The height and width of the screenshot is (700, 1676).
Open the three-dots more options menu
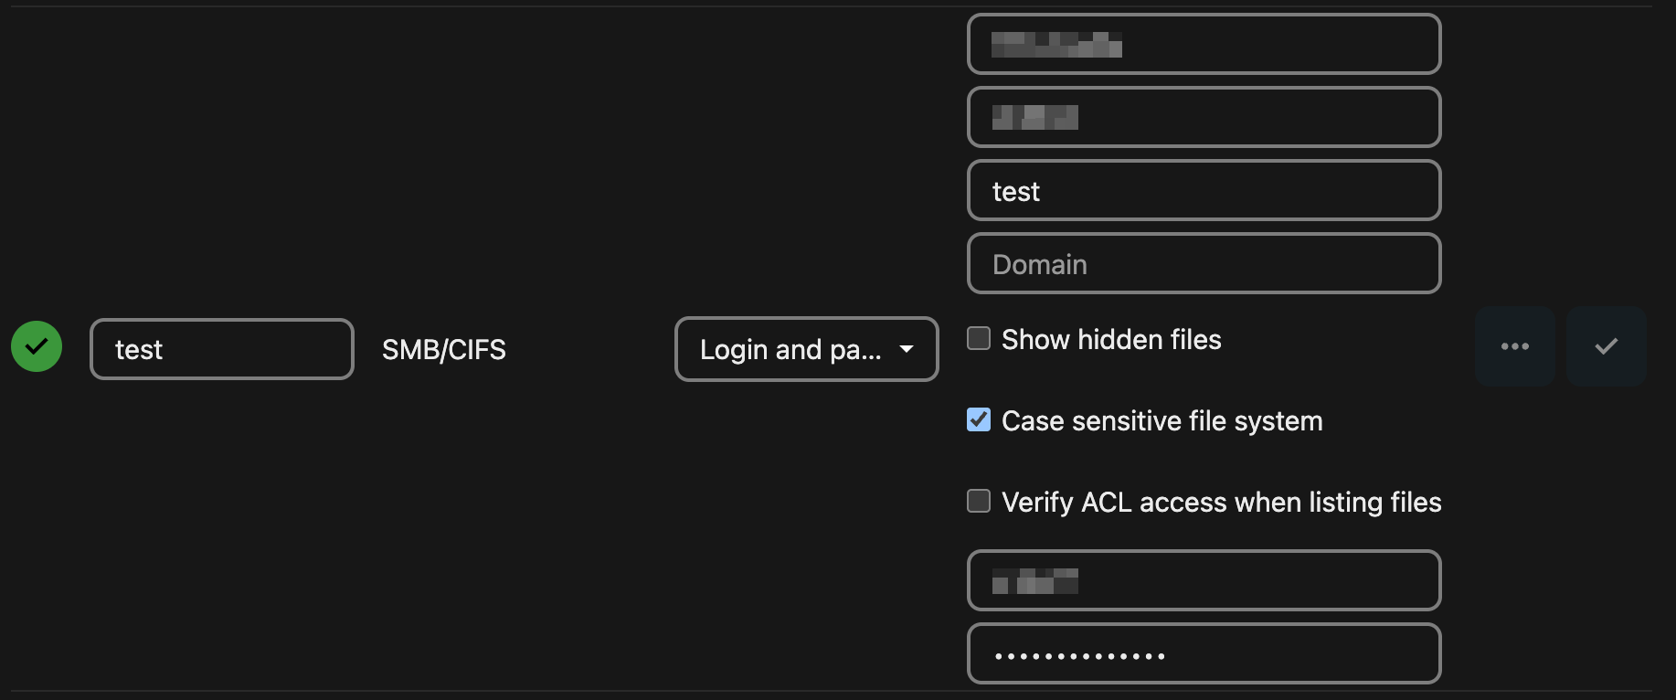tap(1514, 346)
